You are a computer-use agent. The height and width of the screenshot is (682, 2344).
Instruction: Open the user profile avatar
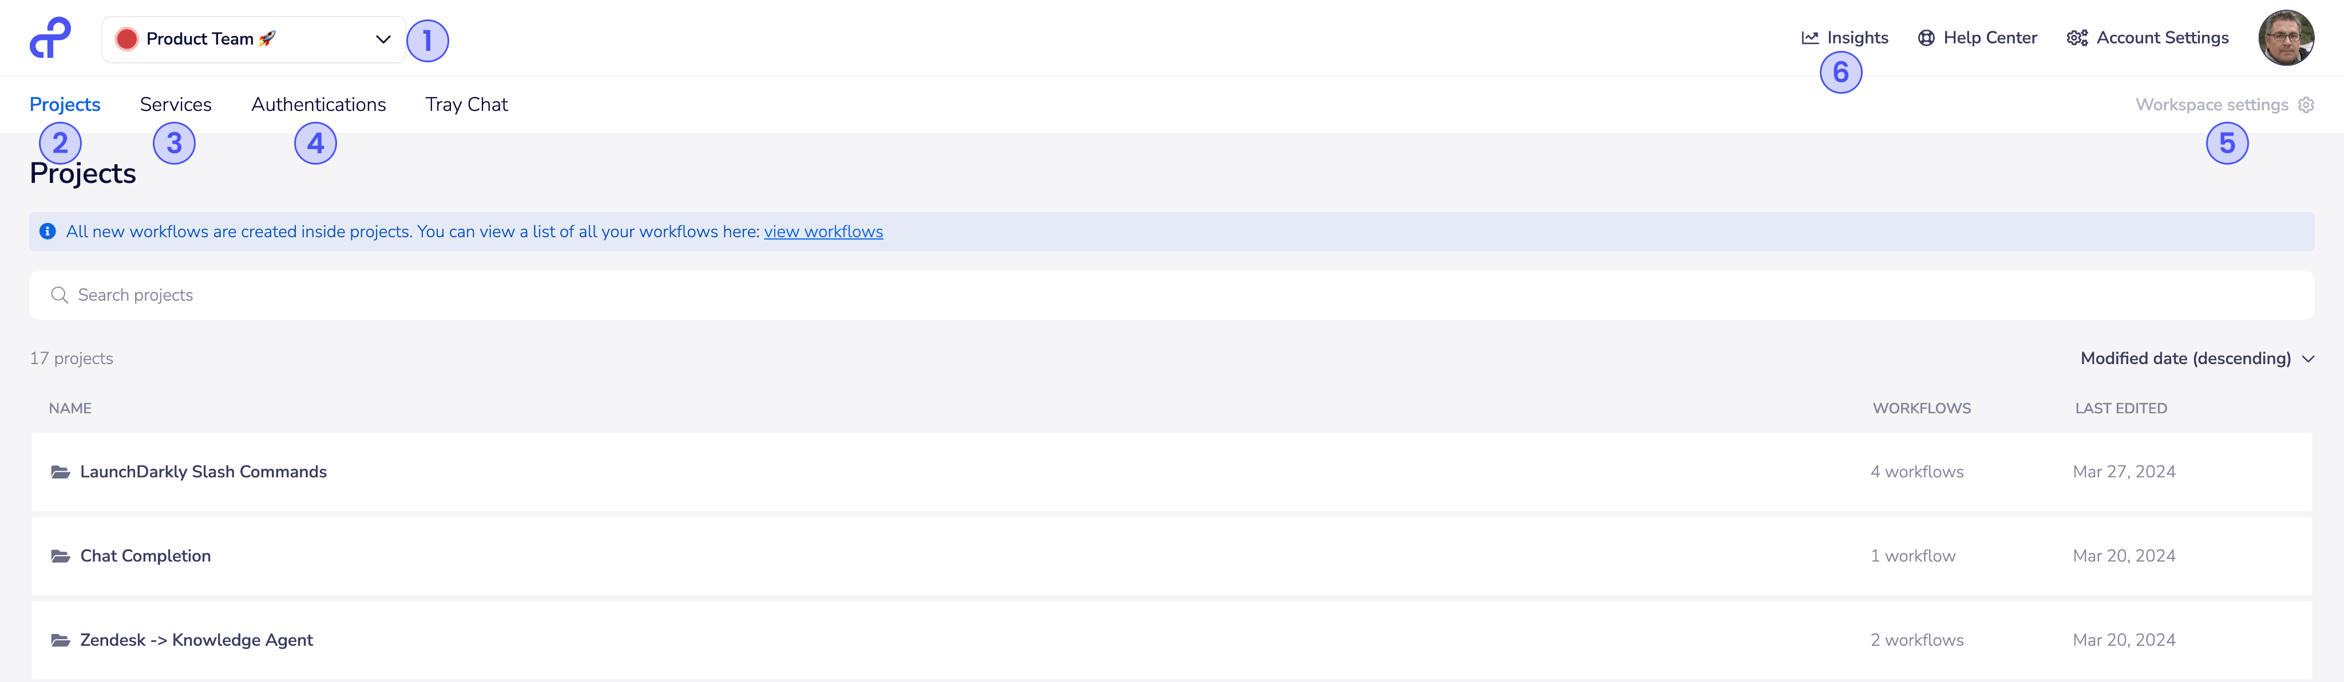(2286, 38)
